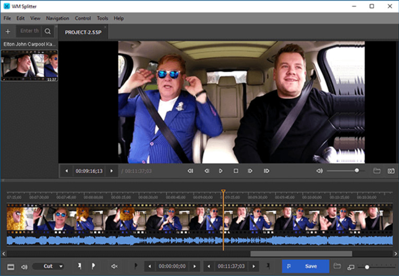
Task: Jump to next keyframe
Action: point(267,171)
